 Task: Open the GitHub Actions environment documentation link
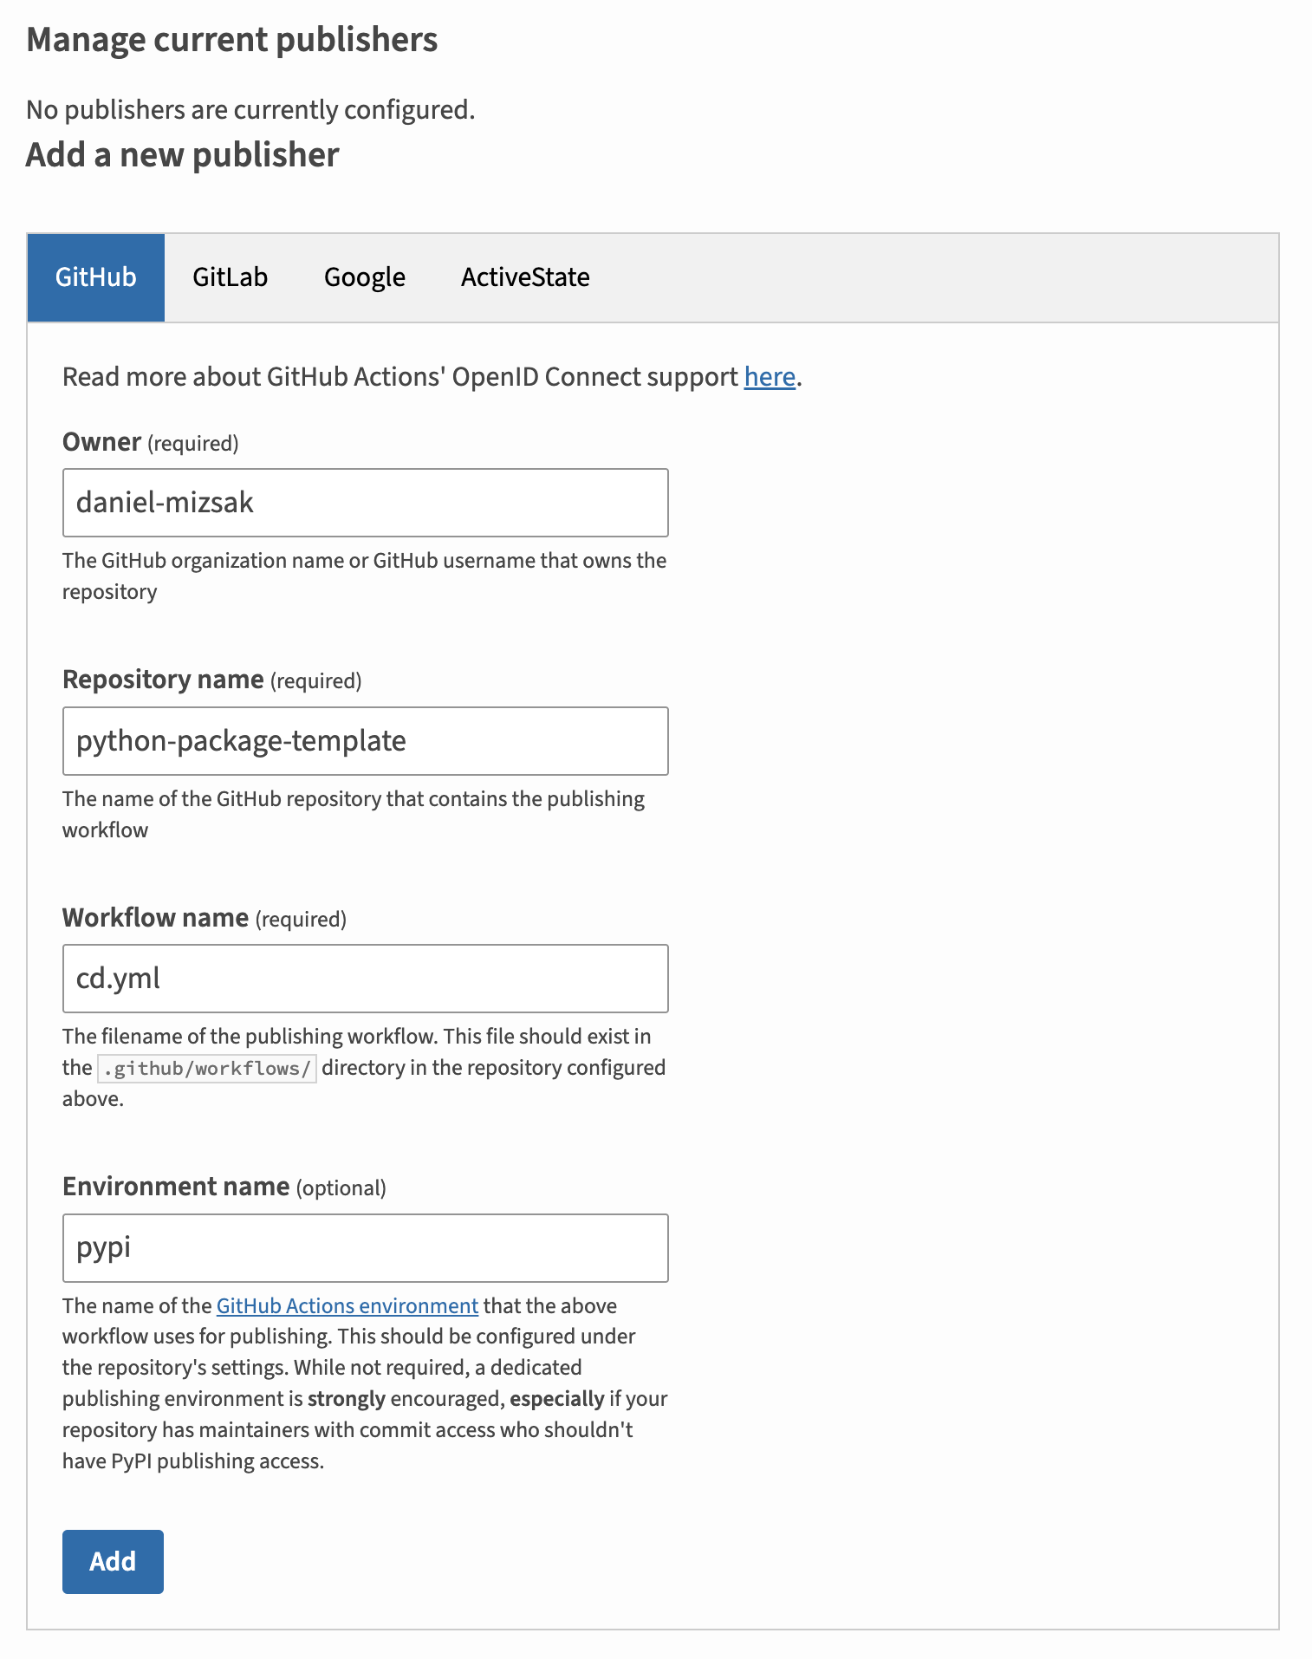pos(346,1305)
